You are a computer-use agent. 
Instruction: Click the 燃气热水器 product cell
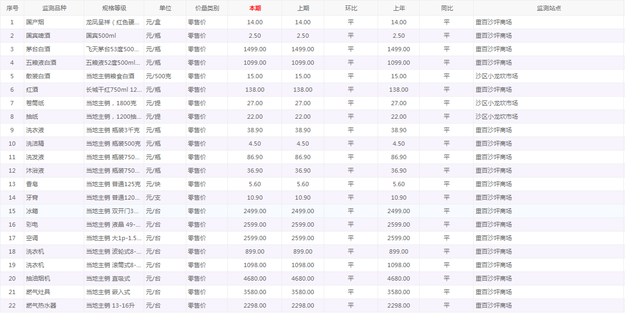[x=41, y=305]
